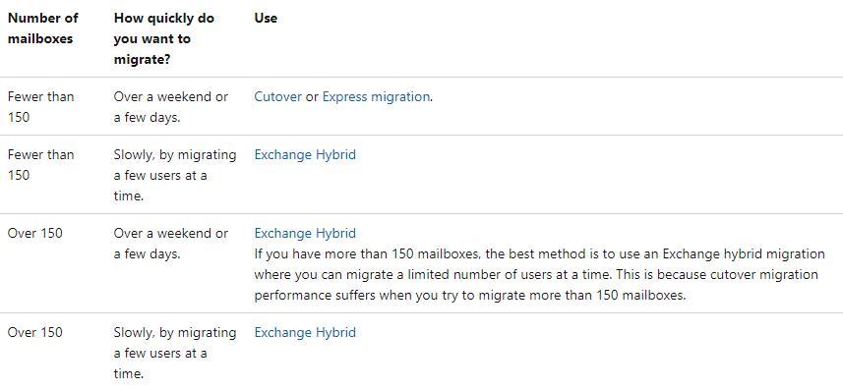Open Exchange Hybrid link above the explanation paragraph
The height and width of the screenshot is (390, 843).
click(x=305, y=233)
